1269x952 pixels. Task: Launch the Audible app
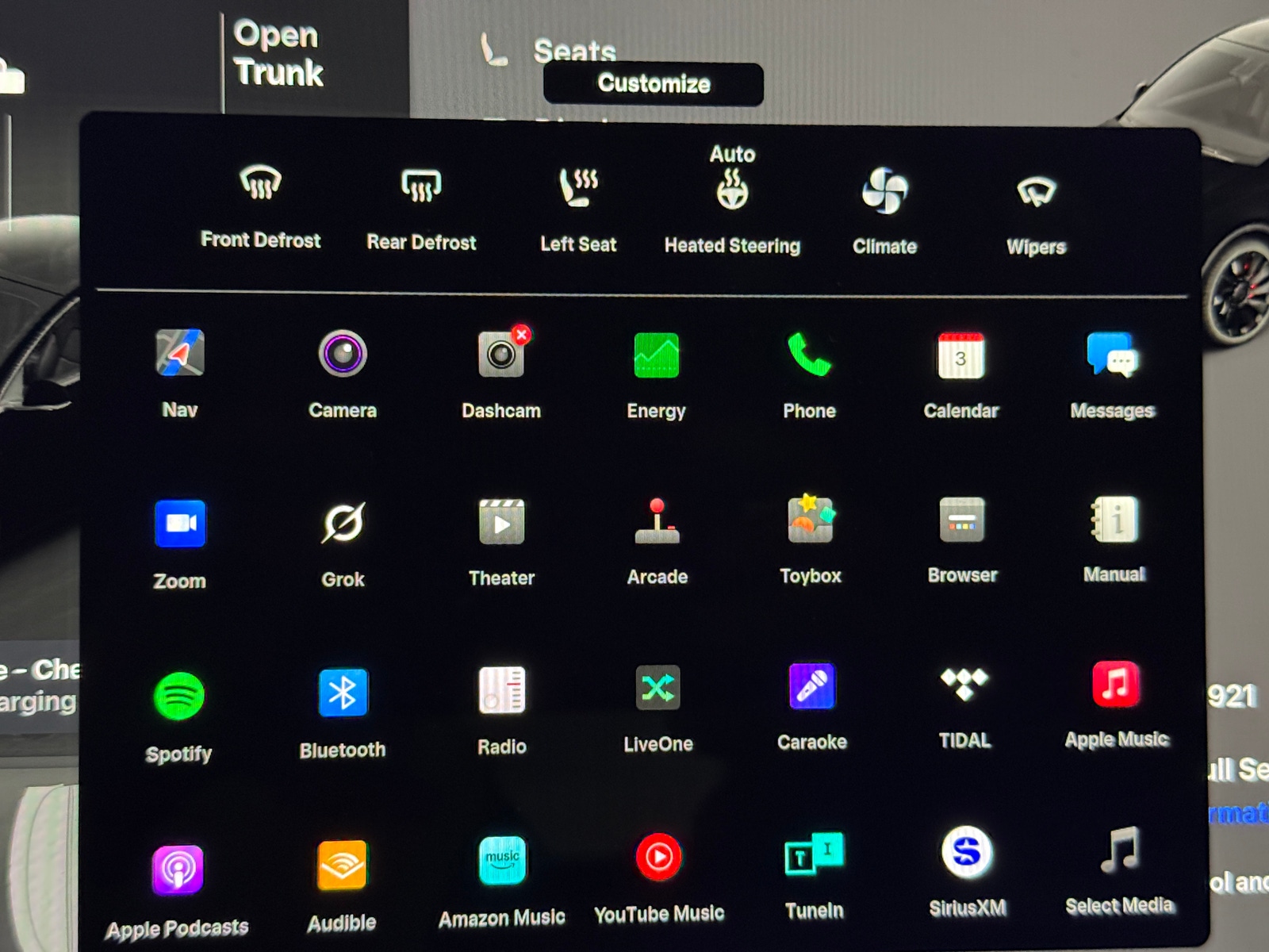342,865
